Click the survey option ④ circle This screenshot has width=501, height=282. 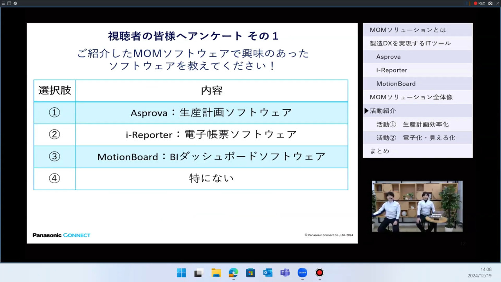pos(54,179)
